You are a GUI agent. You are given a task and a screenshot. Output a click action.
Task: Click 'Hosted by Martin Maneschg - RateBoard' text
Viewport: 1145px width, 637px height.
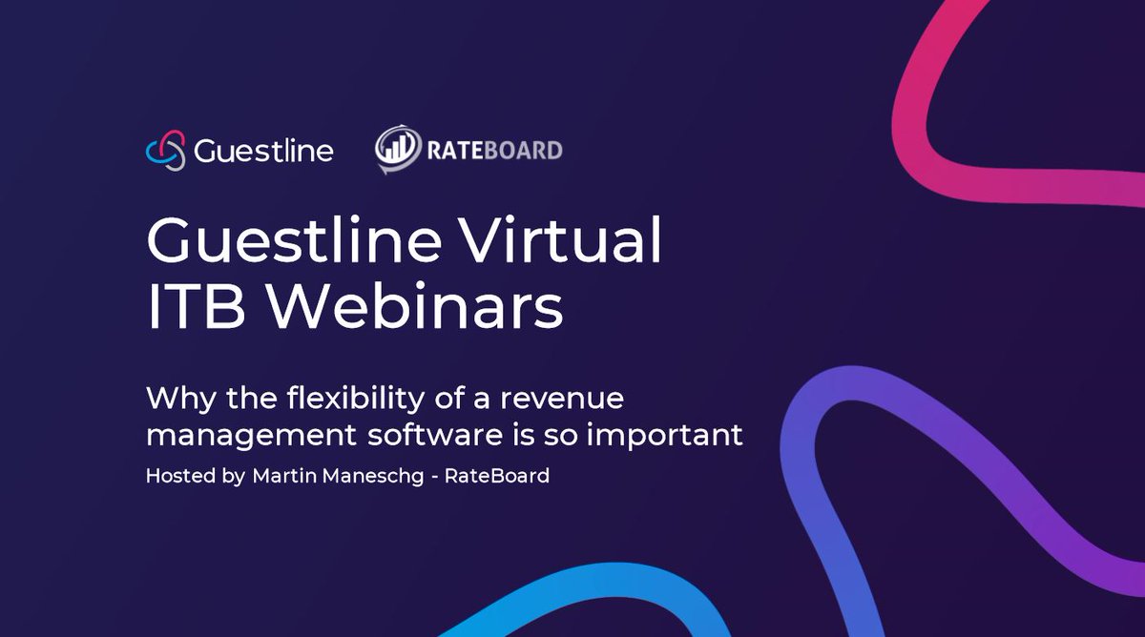pos(347,475)
